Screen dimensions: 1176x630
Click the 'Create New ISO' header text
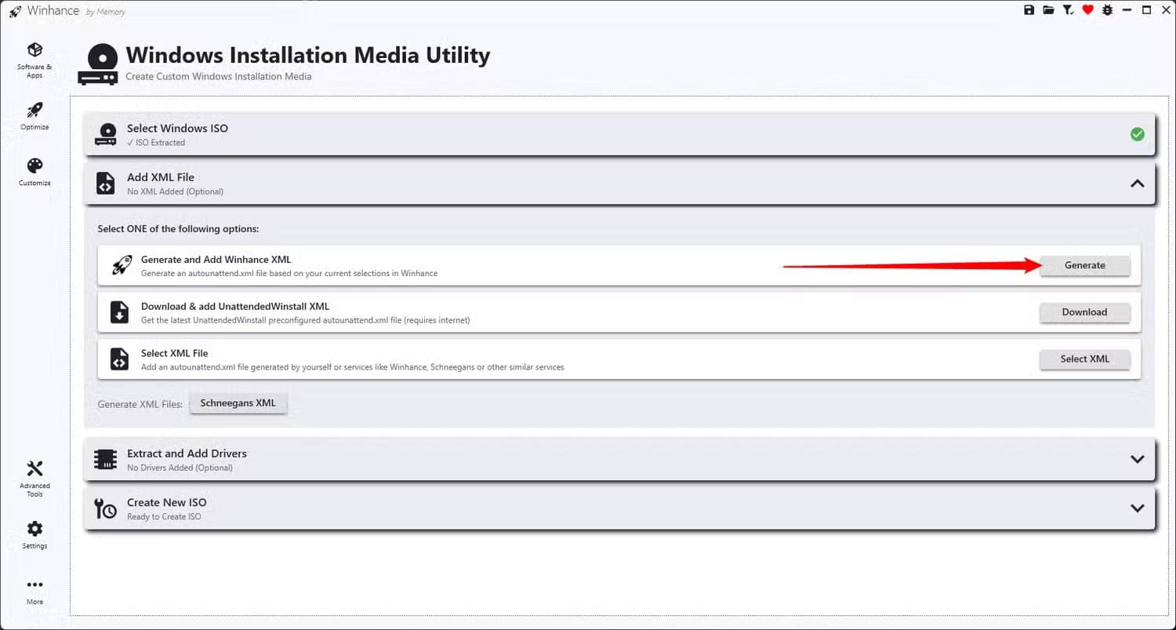(166, 502)
